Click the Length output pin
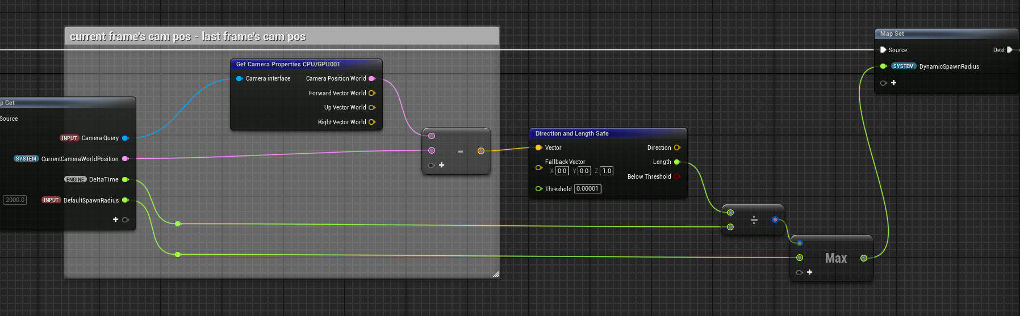This screenshot has height=316, width=1020. click(677, 162)
